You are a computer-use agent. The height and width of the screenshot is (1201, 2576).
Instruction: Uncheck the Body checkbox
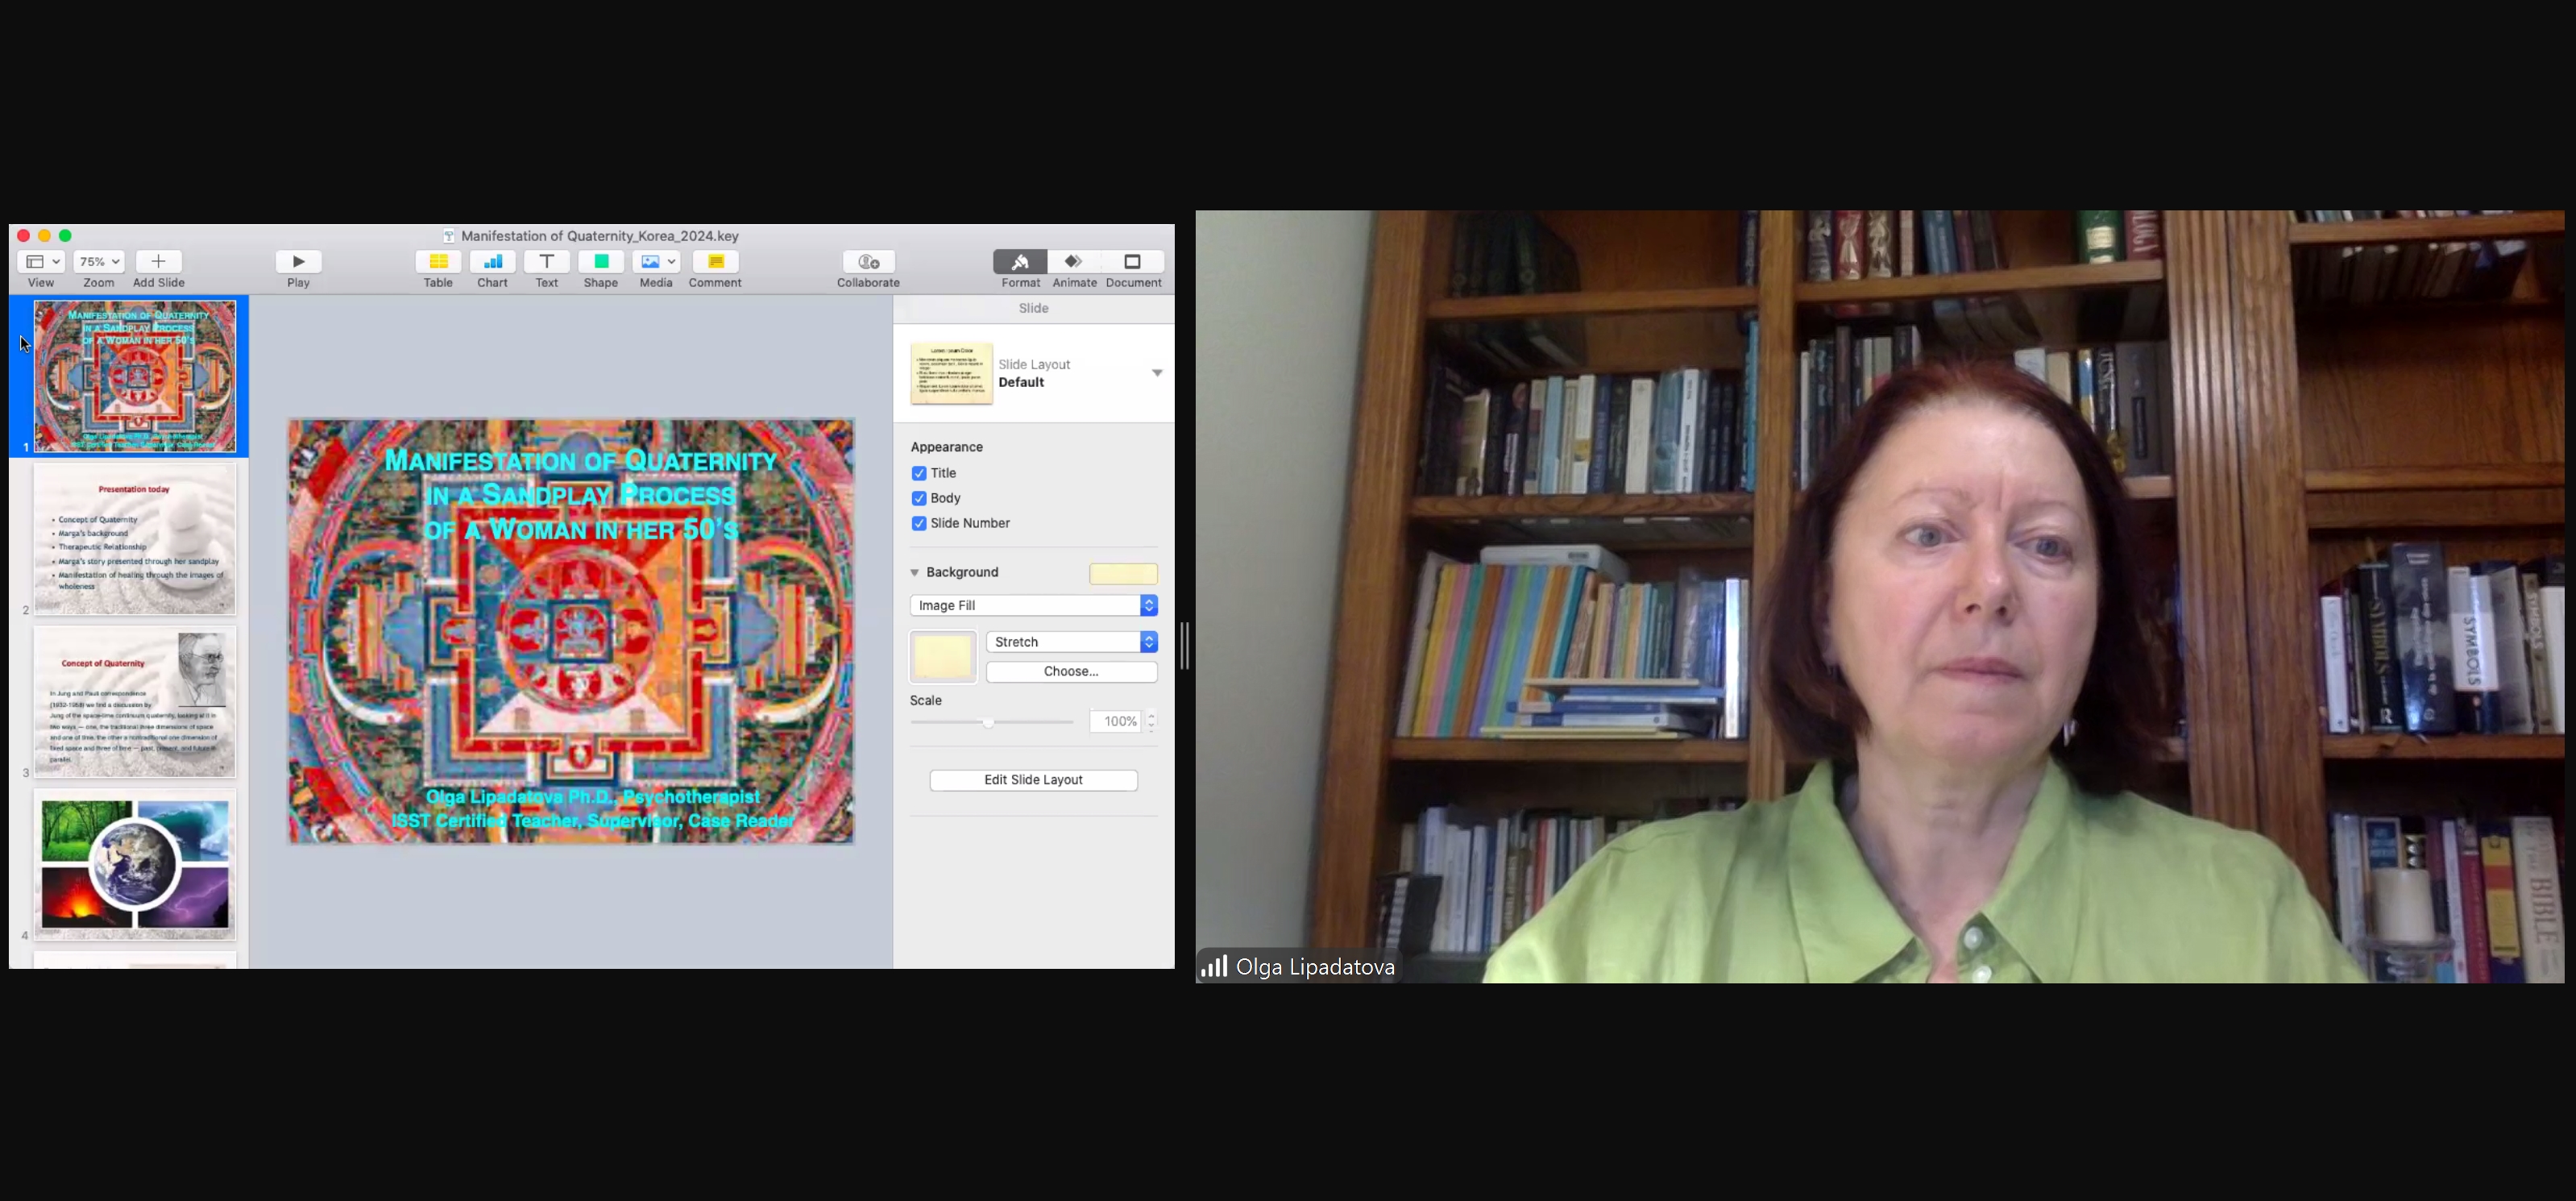918,498
